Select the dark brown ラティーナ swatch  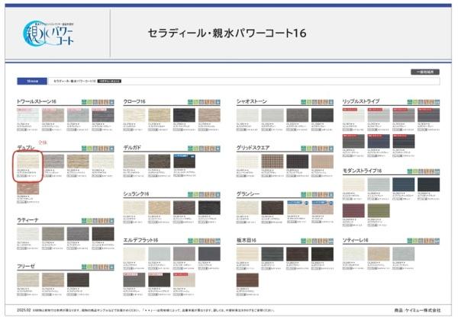(x=103, y=234)
